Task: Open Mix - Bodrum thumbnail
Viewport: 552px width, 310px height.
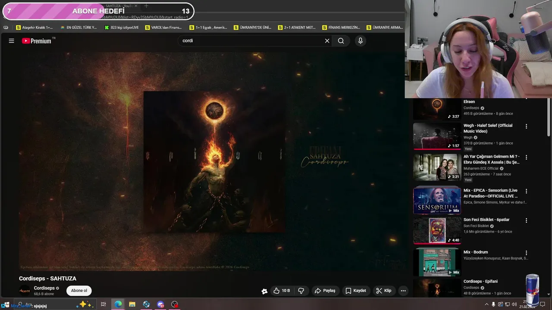Action: click(x=437, y=263)
